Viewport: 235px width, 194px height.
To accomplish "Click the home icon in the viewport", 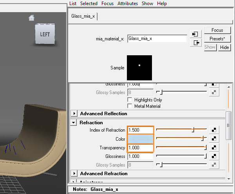I will point(31,18).
